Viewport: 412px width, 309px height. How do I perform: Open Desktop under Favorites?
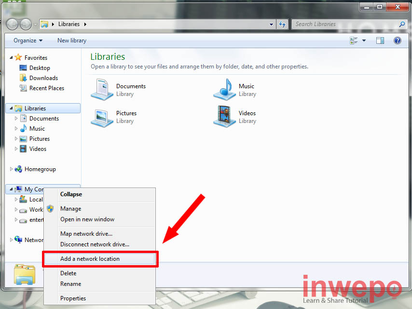(x=40, y=68)
